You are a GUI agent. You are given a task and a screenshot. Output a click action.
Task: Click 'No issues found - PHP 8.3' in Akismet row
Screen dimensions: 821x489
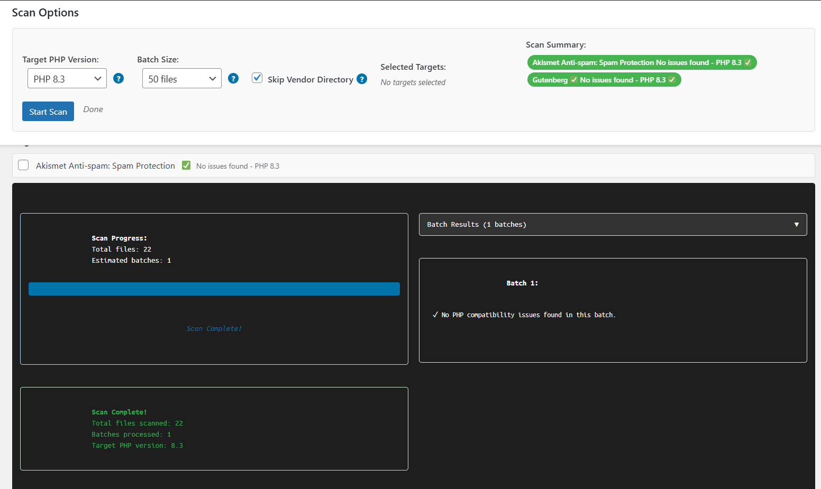tap(238, 166)
